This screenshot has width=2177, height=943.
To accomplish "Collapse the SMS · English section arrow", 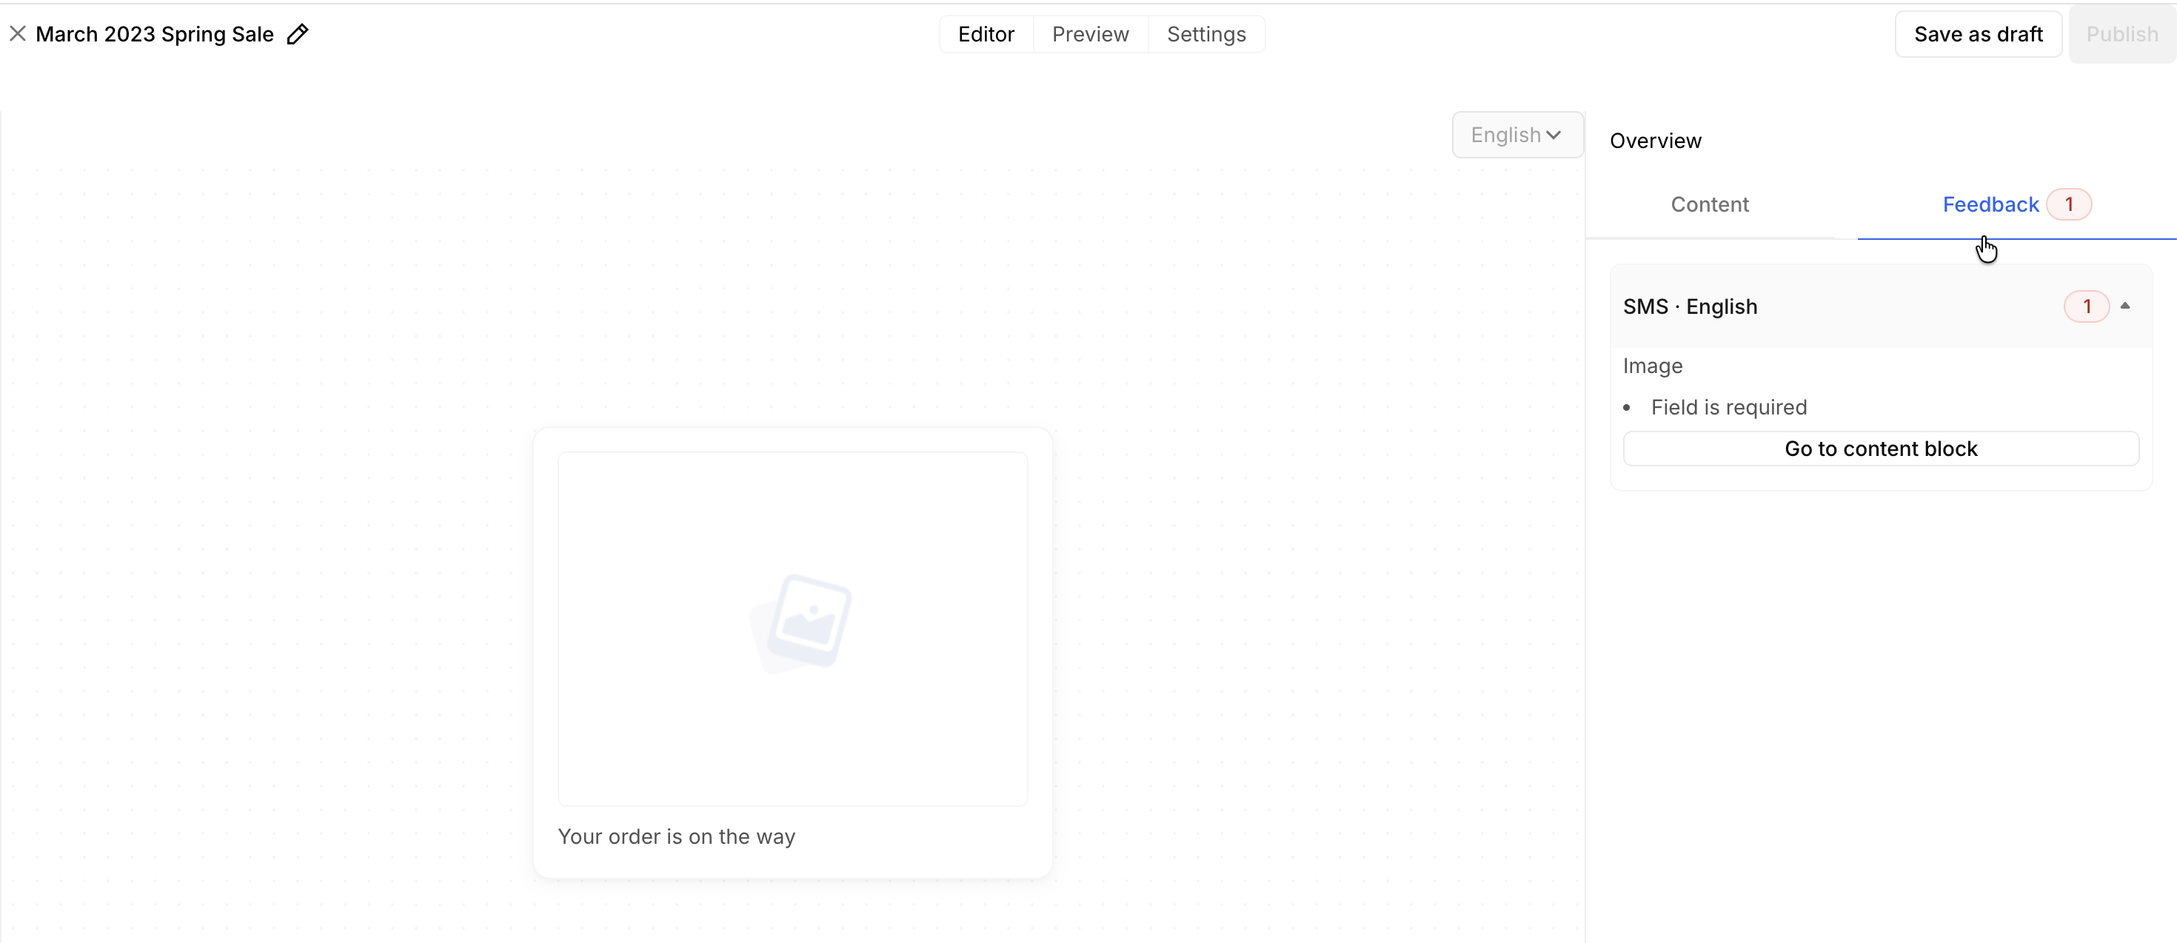I will coord(2124,306).
